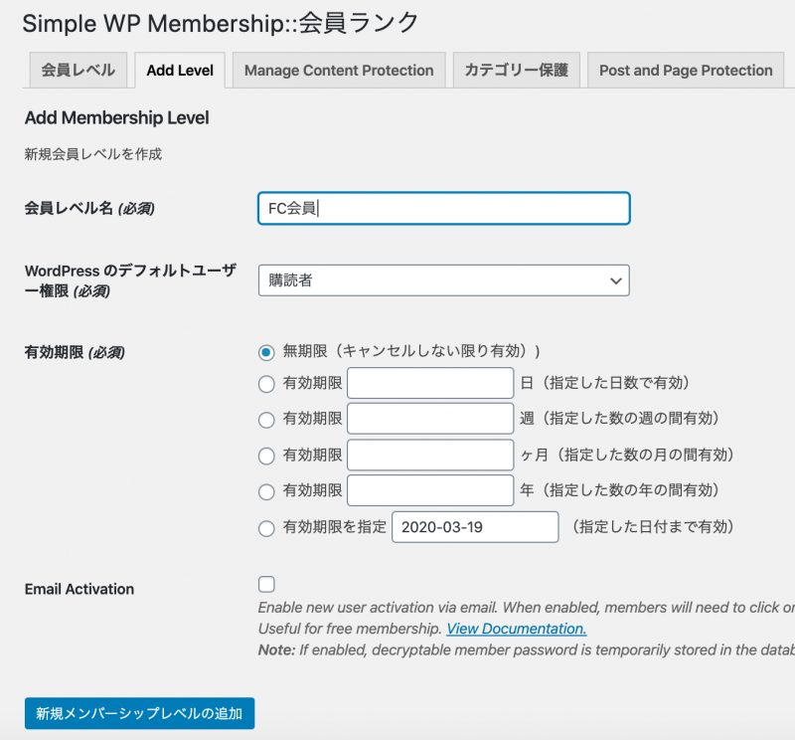Click the 2020-03-19 date field
The height and width of the screenshot is (740, 795).
point(475,527)
